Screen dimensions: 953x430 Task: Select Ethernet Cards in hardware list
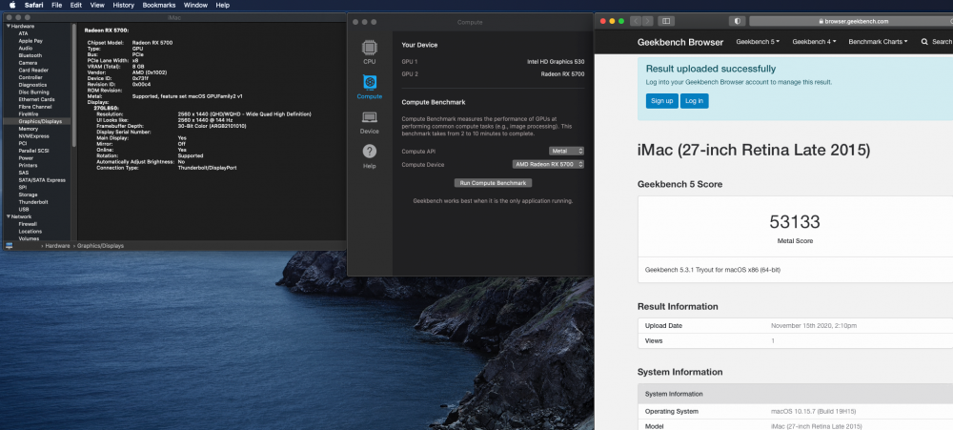[x=36, y=99]
